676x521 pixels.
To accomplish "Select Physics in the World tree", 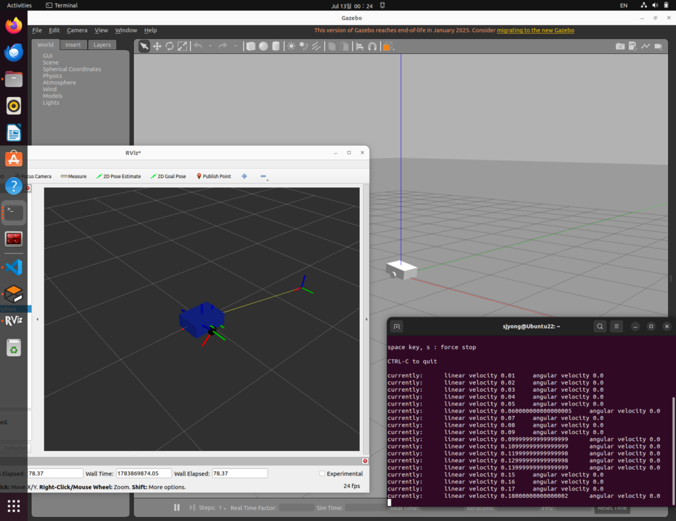I will coord(52,76).
